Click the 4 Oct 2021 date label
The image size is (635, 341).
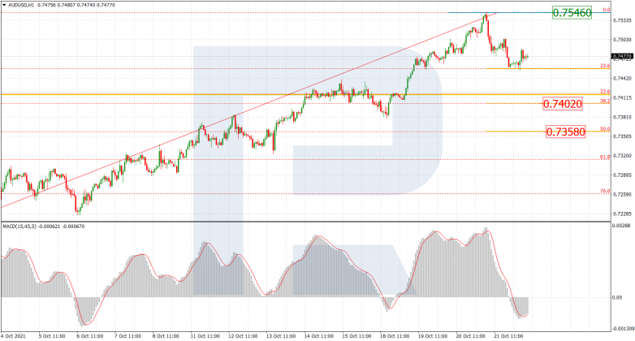pos(13,336)
